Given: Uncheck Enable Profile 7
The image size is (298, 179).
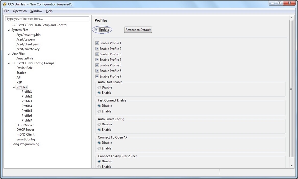Looking at the screenshot, I should point(97,76).
